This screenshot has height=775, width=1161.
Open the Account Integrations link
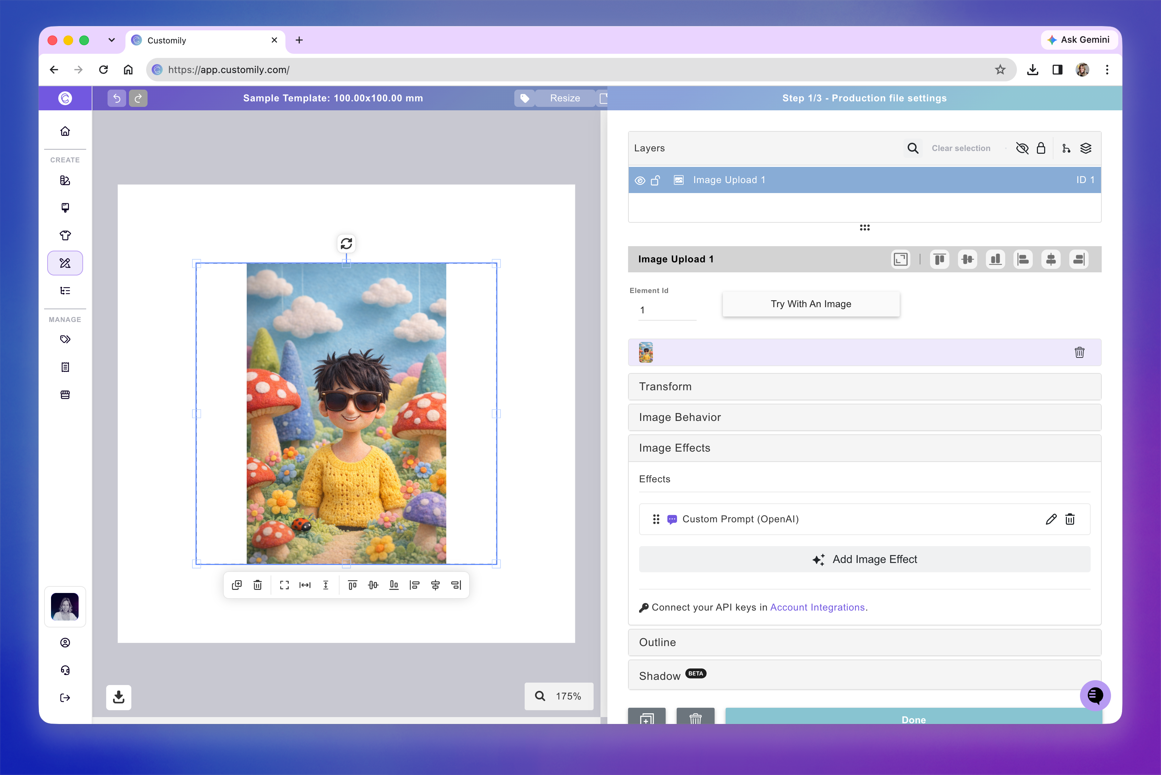coord(817,607)
